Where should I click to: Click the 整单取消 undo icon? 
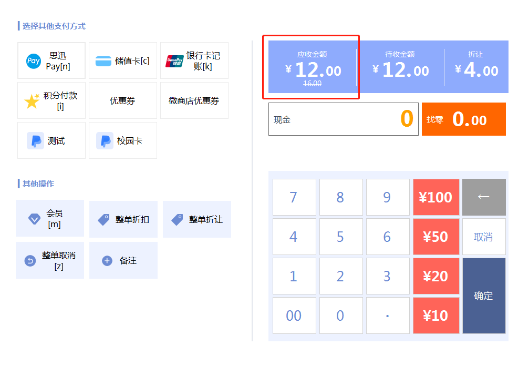click(x=30, y=261)
